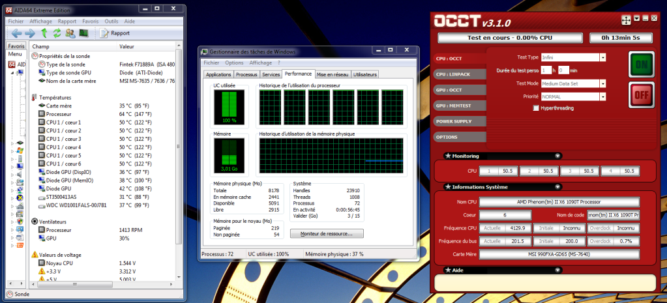This screenshot has width=667, height=303.
Task: Click the Rapport button in AIDA64 toolbar
Action: click(115, 33)
